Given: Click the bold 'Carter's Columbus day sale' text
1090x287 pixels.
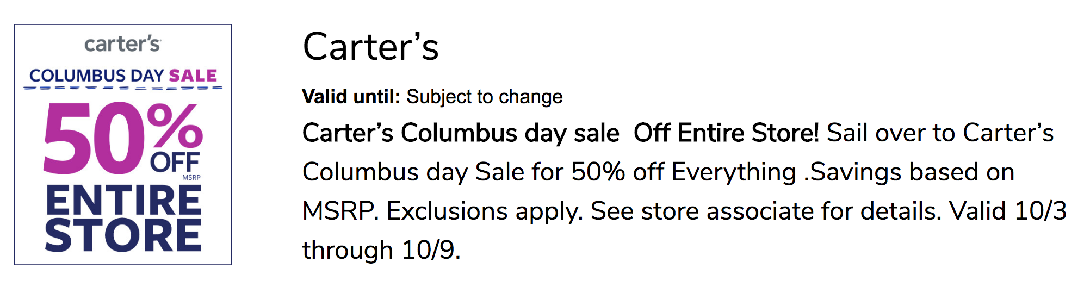Looking at the screenshot, I should [461, 133].
